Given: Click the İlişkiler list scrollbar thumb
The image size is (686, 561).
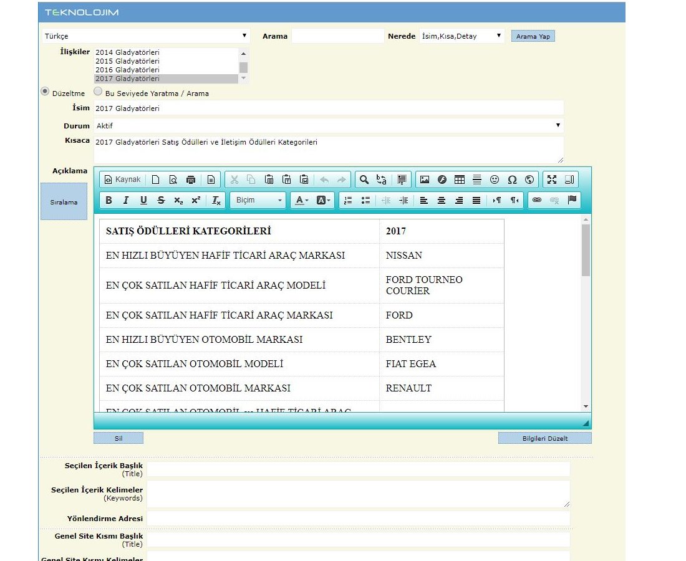Looking at the screenshot, I should coord(244,67).
